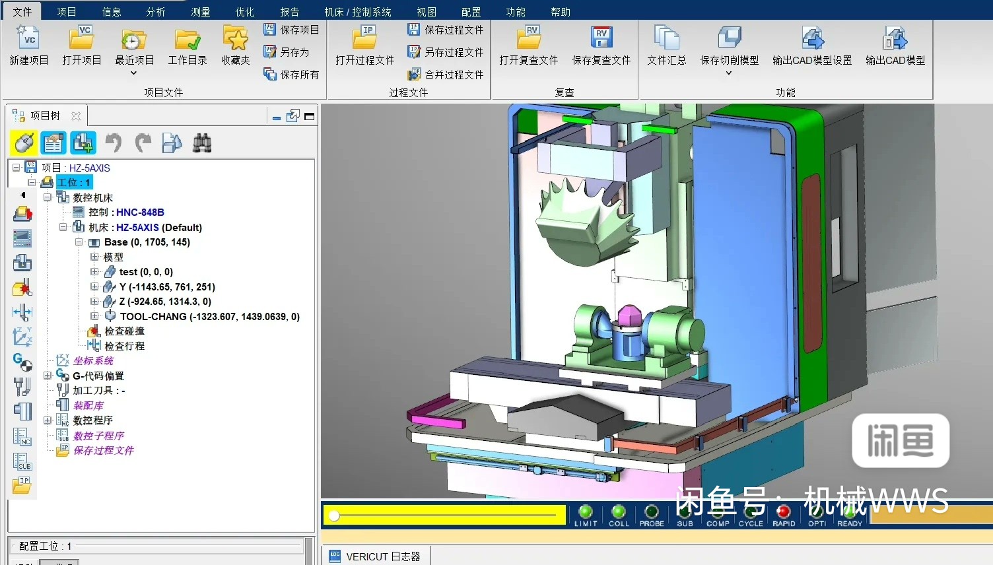Screen dimensions: 993x565
Task: Select 控制 : HNC-848B tree item
Action: [x=126, y=213]
